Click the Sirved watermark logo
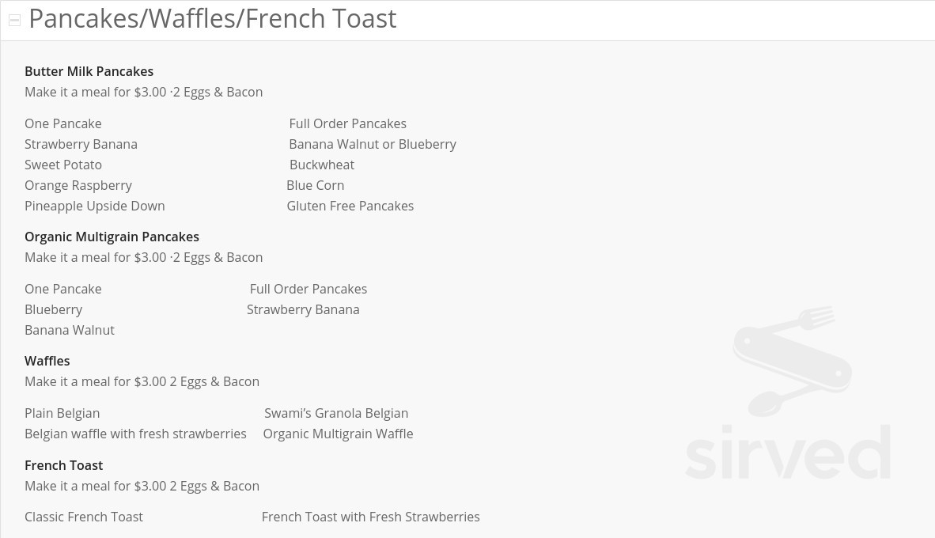Viewport: 935px width, 538px height. click(x=789, y=394)
